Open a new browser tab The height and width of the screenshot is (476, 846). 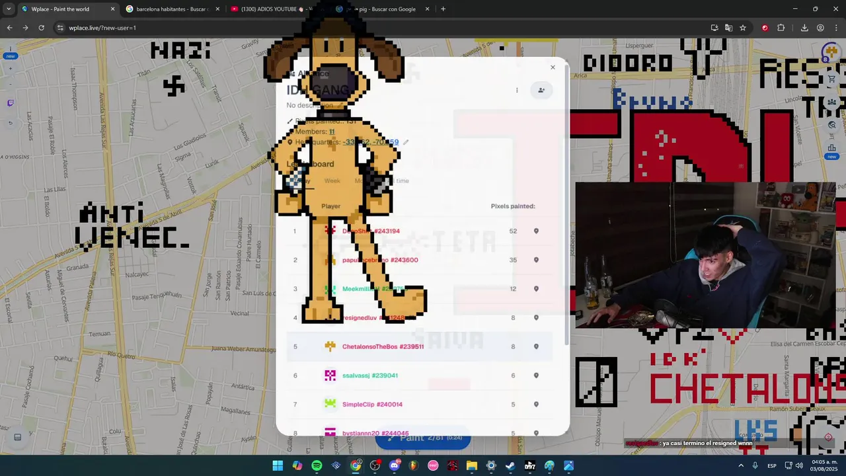[x=443, y=9]
